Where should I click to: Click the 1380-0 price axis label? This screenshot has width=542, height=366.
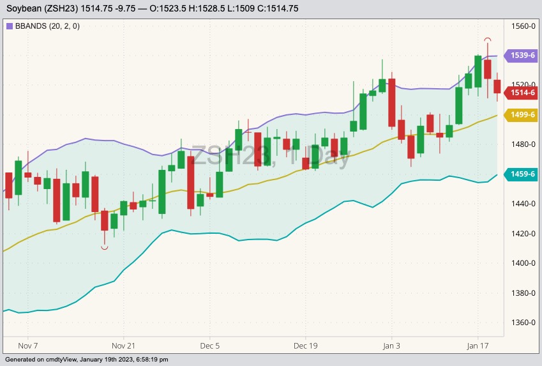coord(523,293)
